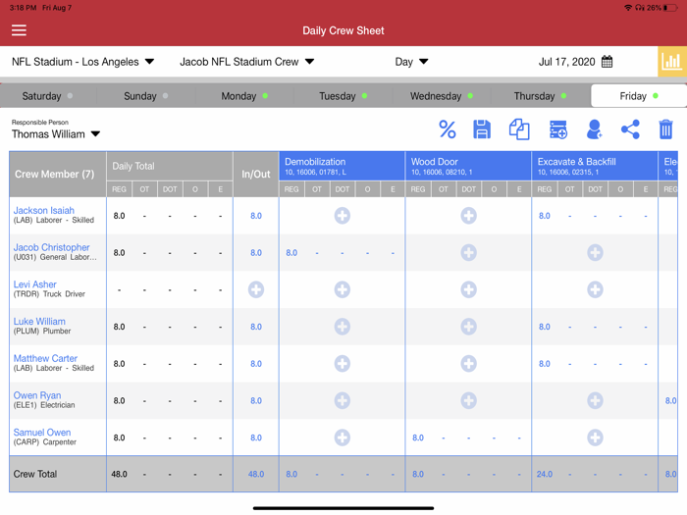
Task: Delete the crew sheet with trash icon
Action: click(665, 129)
